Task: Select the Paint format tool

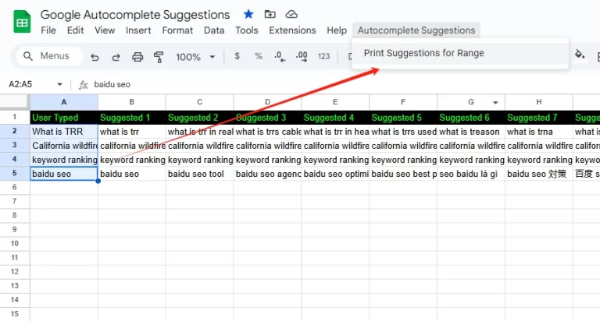Action: coord(159,57)
